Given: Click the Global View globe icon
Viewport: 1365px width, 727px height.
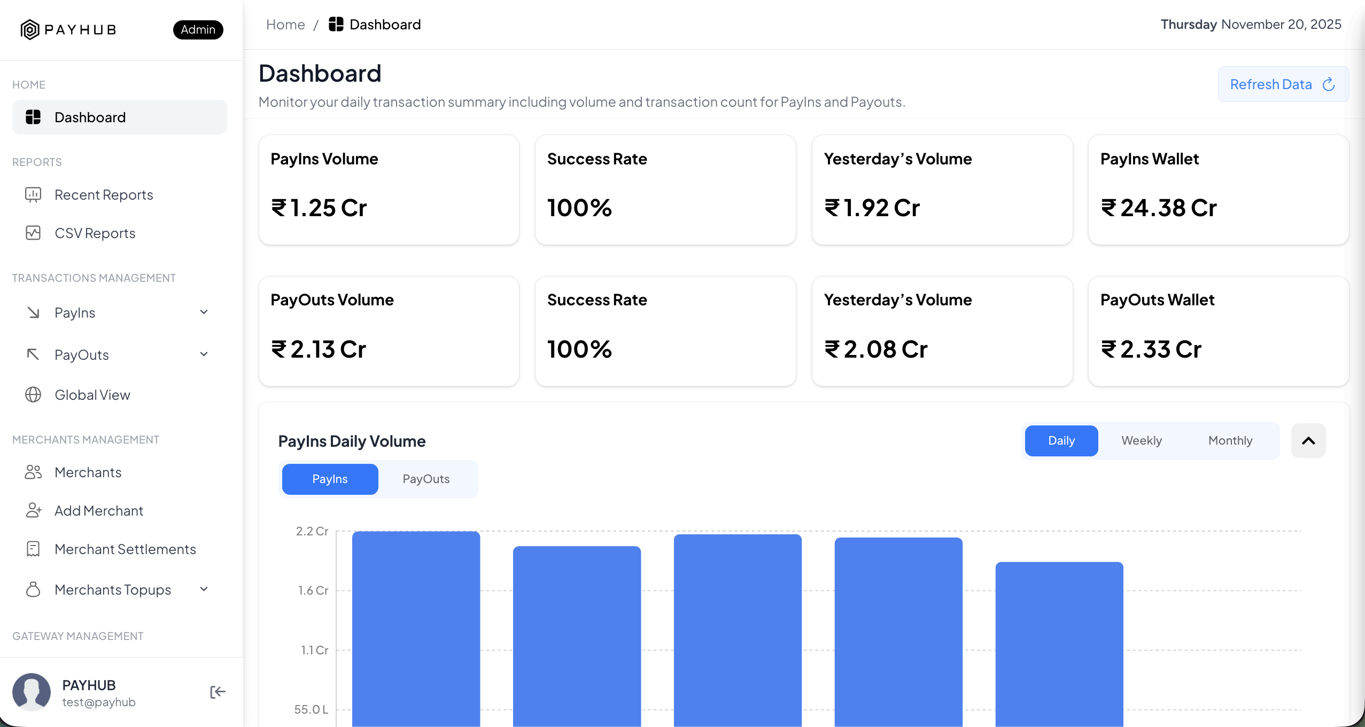Looking at the screenshot, I should click(x=33, y=395).
